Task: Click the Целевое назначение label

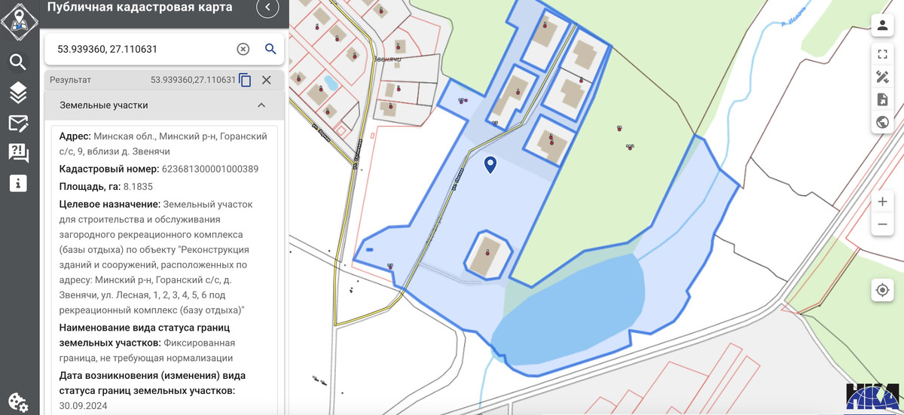Action: tap(110, 204)
